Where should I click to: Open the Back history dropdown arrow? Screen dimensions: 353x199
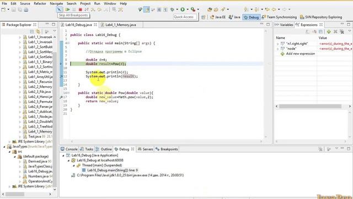(279, 9)
